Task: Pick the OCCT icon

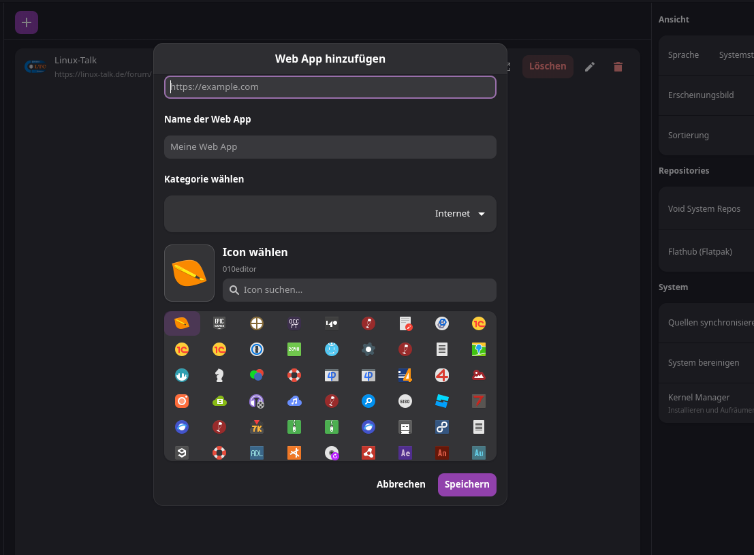Action: click(x=294, y=323)
